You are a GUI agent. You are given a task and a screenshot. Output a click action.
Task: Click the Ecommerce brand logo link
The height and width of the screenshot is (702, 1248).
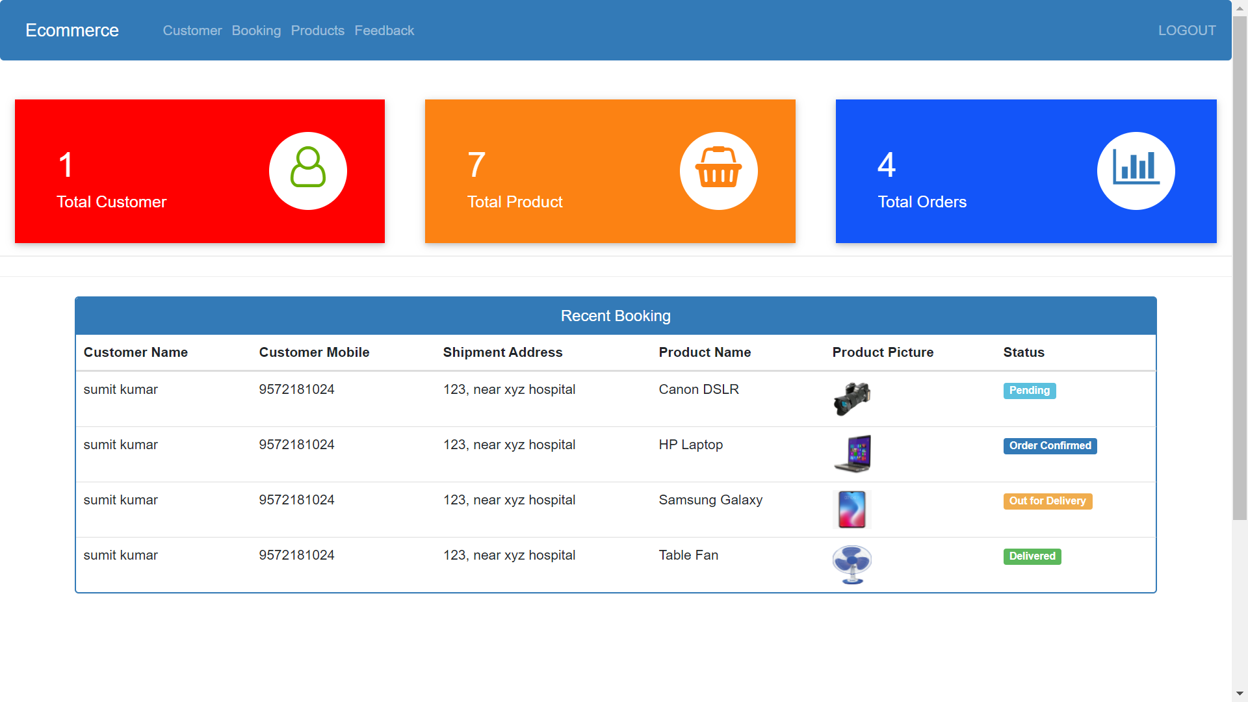71,30
